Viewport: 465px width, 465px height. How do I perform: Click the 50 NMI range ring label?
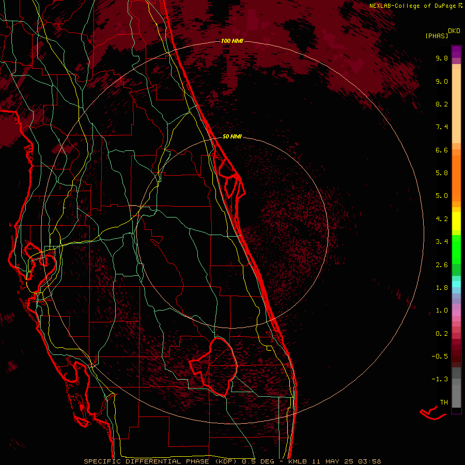[x=232, y=136]
